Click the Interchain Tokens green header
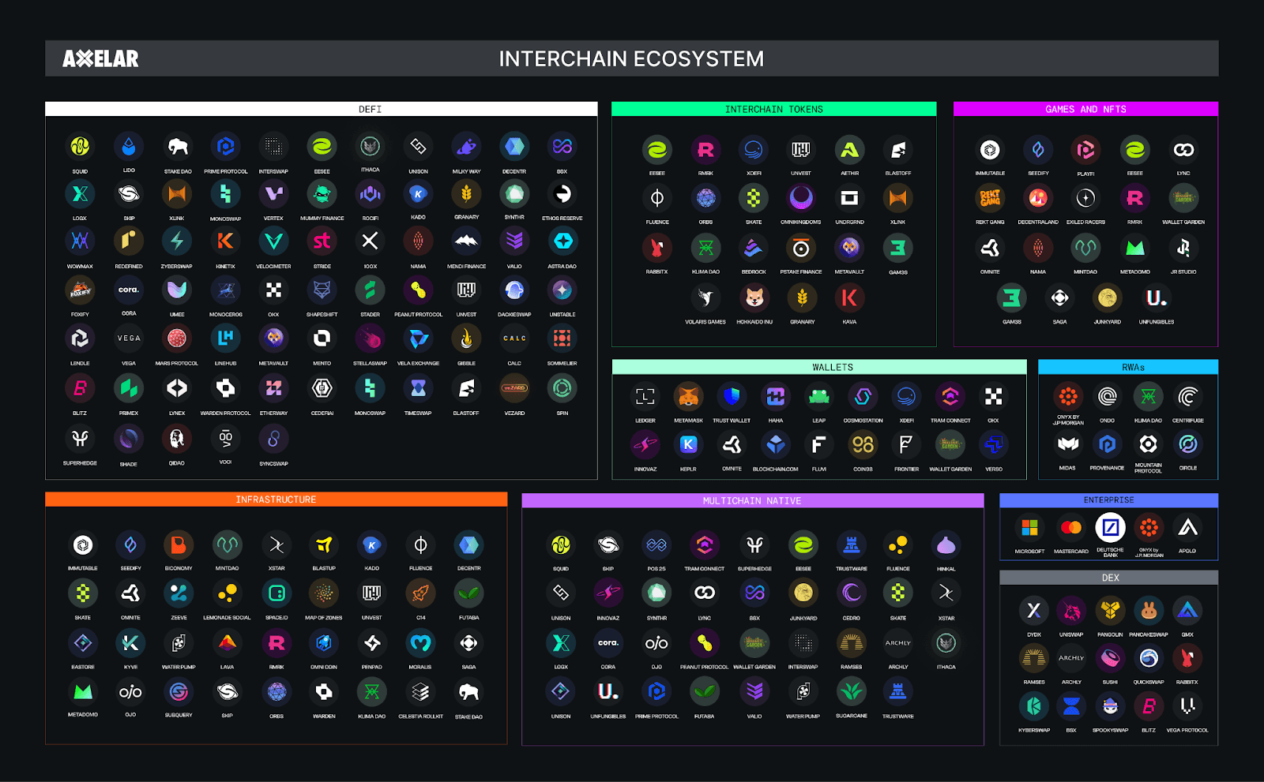Image resolution: width=1264 pixels, height=782 pixels. tap(773, 110)
